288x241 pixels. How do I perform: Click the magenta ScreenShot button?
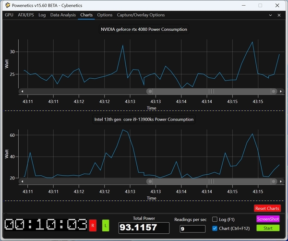coord(268,219)
